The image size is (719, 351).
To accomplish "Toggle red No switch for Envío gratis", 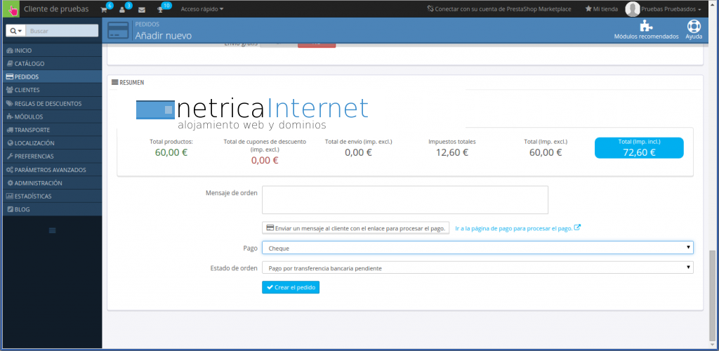I will click(x=317, y=44).
